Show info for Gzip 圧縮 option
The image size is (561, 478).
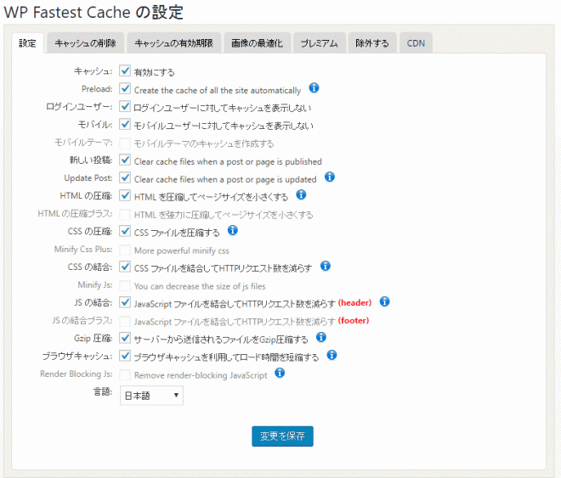(x=321, y=337)
